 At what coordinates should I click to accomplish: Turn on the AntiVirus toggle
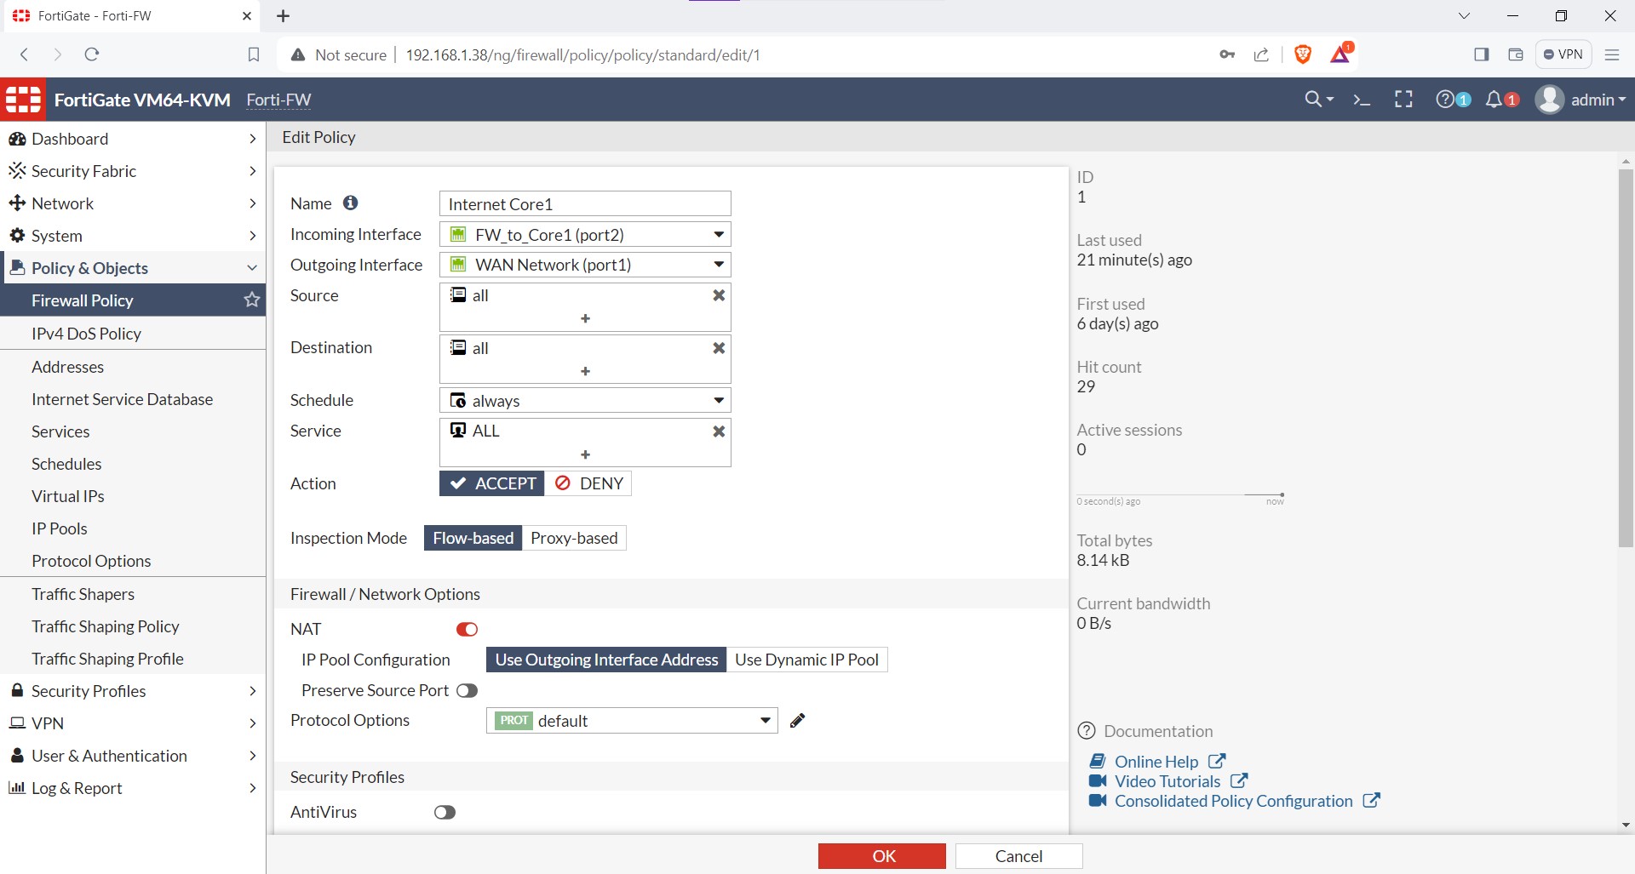(445, 813)
